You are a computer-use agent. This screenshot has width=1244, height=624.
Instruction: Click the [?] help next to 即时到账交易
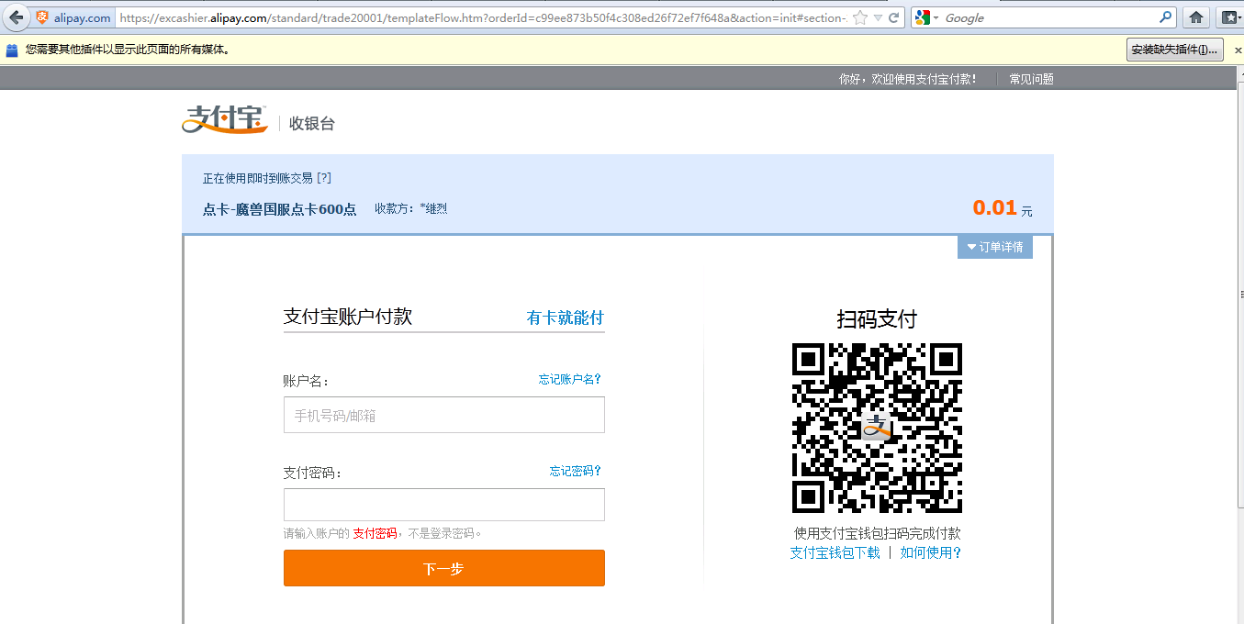pyautogui.click(x=323, y=178)
